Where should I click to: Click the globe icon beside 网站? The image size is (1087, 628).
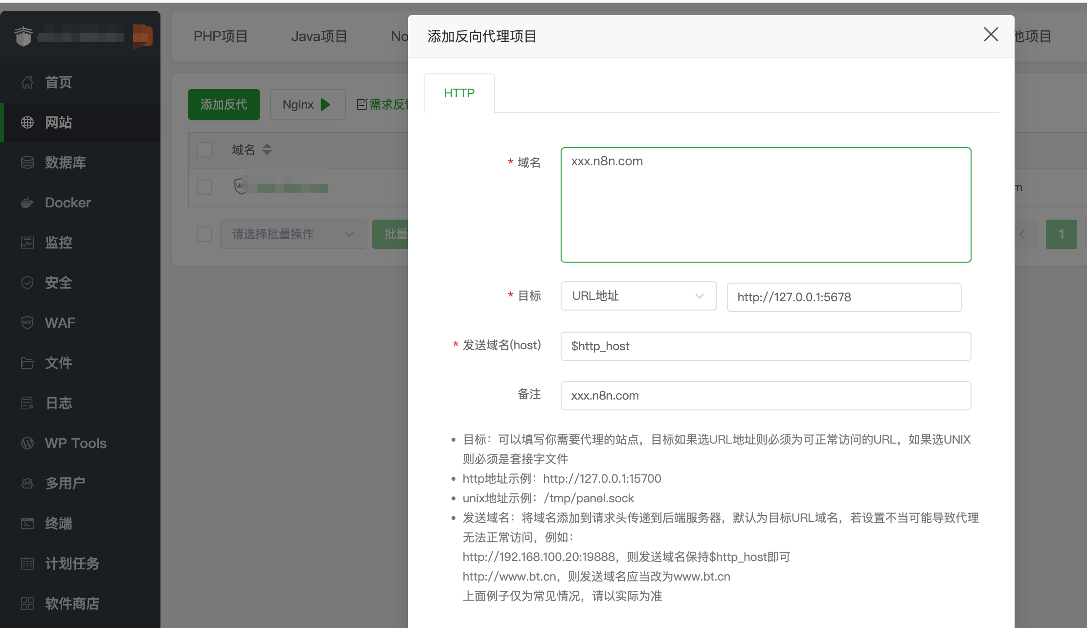pos(27,122)
